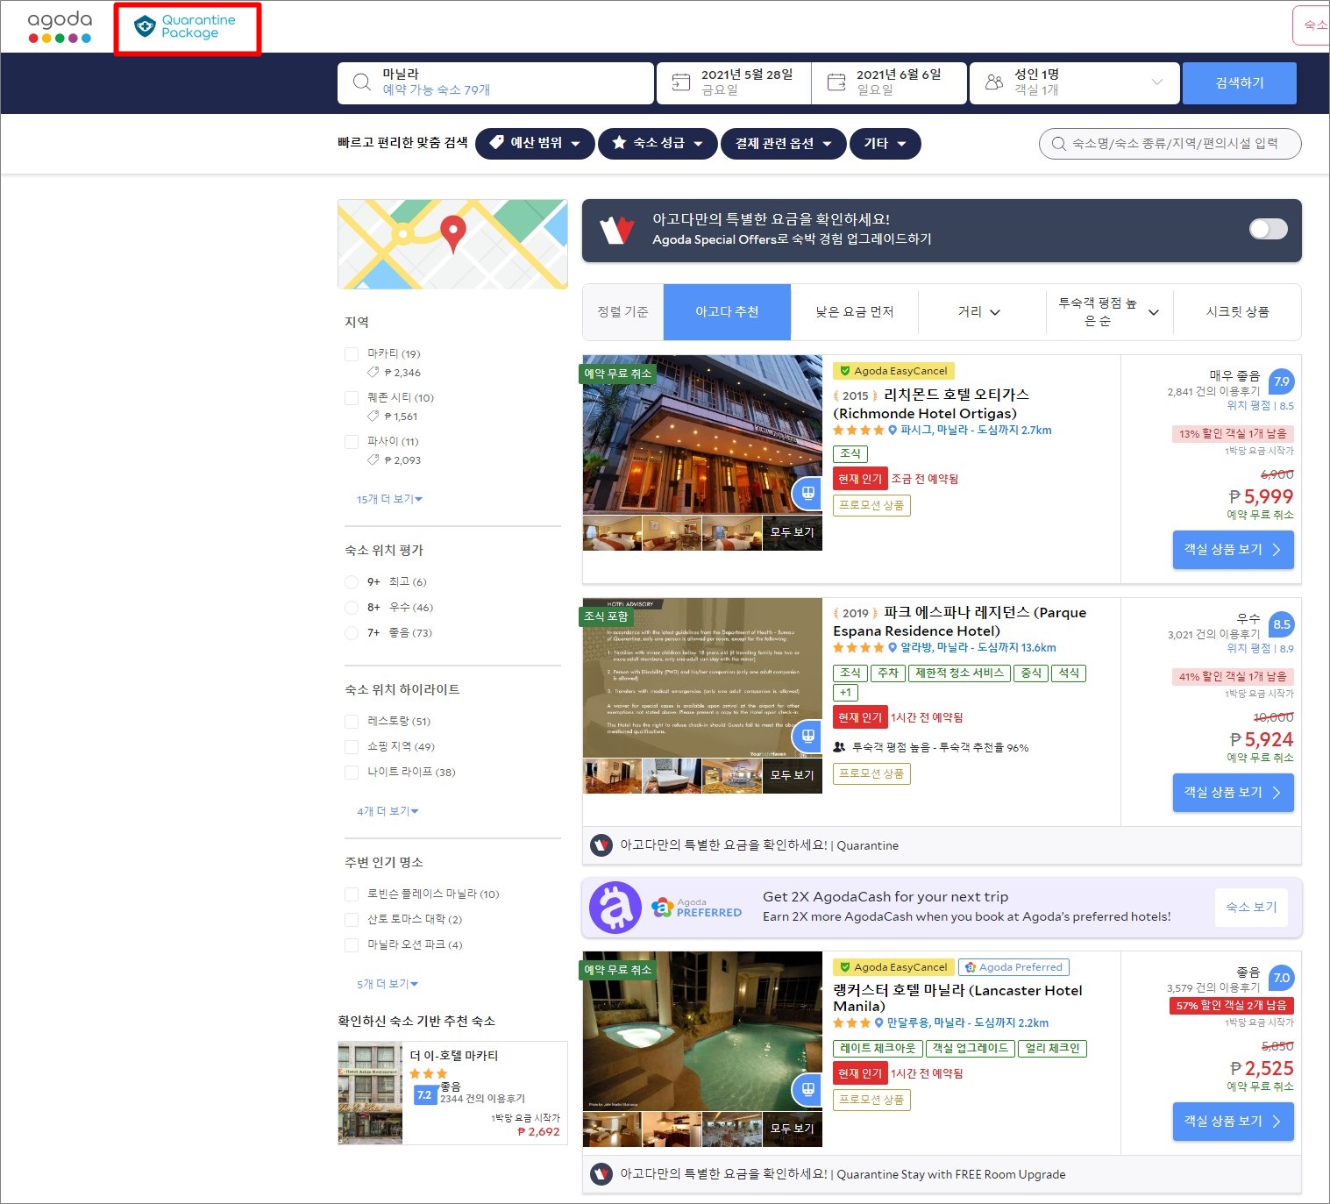Open the Quarantine Package shield icon
This screenshot has height=1204, width=1330.
pos(145,26)
